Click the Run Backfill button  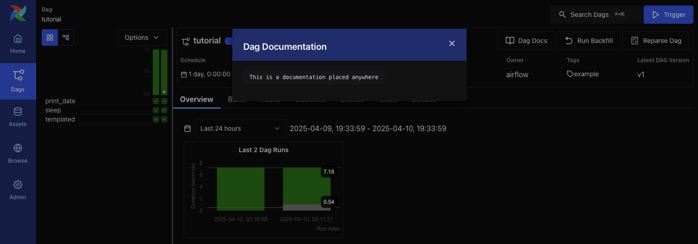pyautogui.click(x=589, y=41)
